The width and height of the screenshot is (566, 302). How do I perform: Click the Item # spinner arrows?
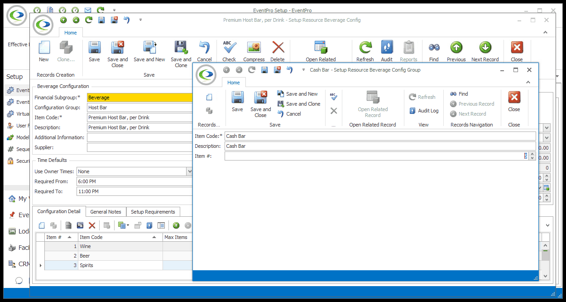pos(532,156)
